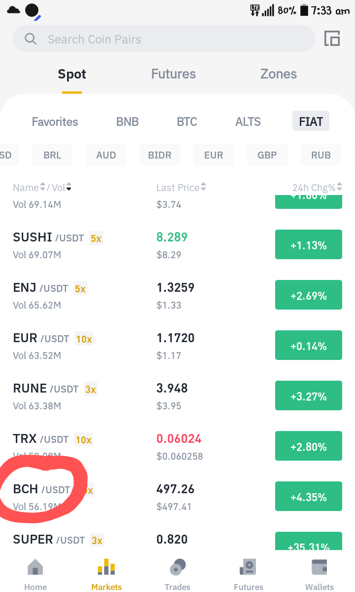This screenshot has height=592, width=355.
Task: Sort by 24h Chg% column arrows
Action: click(339, 187)
